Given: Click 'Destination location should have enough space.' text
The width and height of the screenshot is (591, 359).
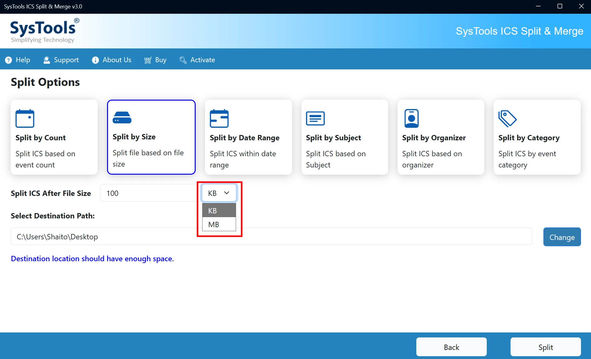Looking at the screenshot, I should [92, 259].
